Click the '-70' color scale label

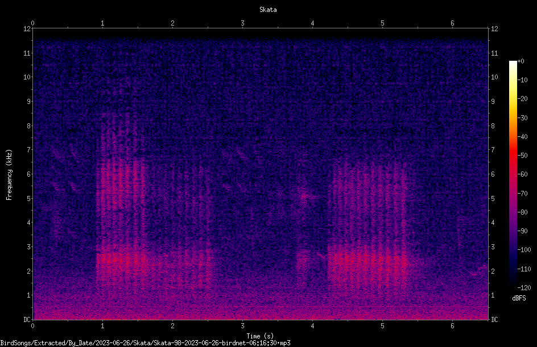(522, 194)
